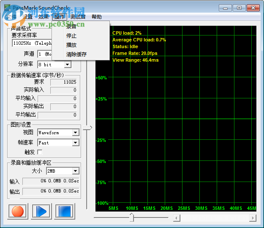Image resolution: width=264 pixels, height=228 pixels.
Task: Toggle the 触发 checkbox
Action: [40, 152]
